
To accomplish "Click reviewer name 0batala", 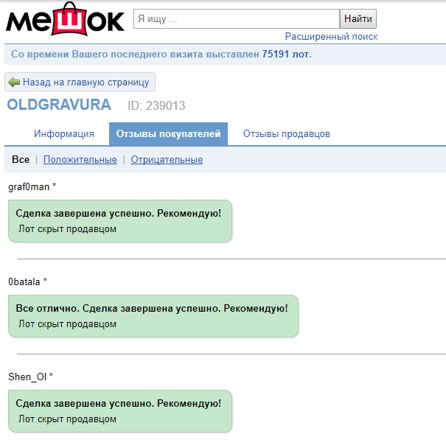I will [x=24, y=282].
